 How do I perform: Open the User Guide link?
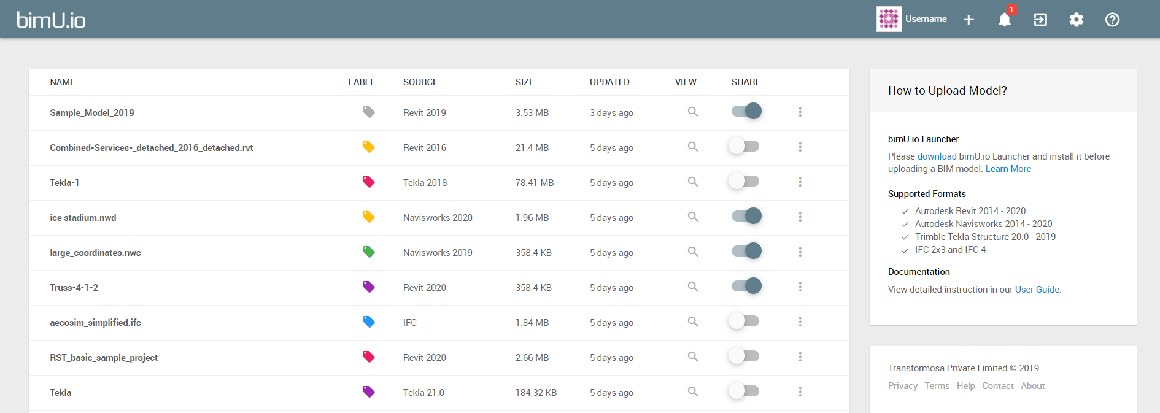pos(1037,290)
